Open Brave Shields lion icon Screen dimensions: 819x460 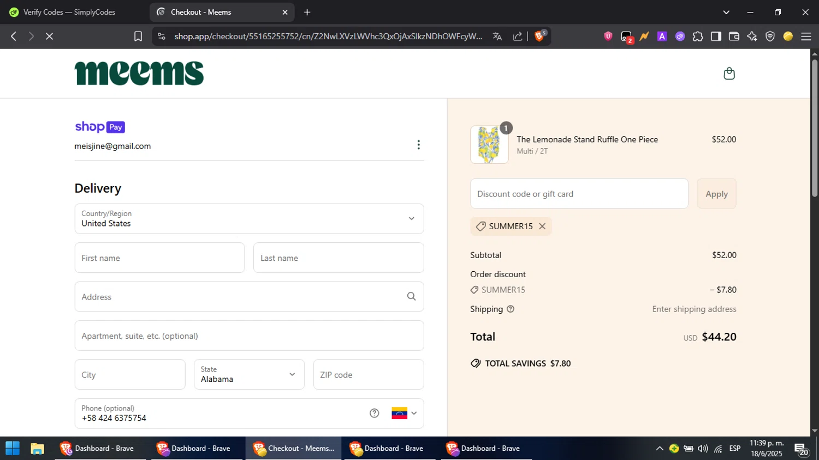tap(540, 36)
